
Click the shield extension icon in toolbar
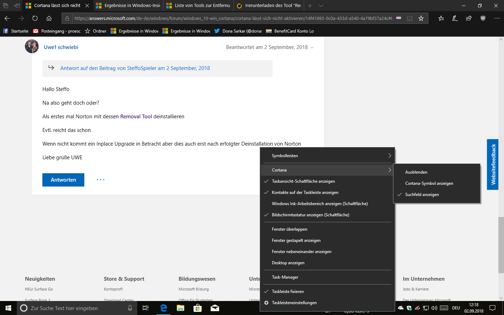click(x=483, y=18)
